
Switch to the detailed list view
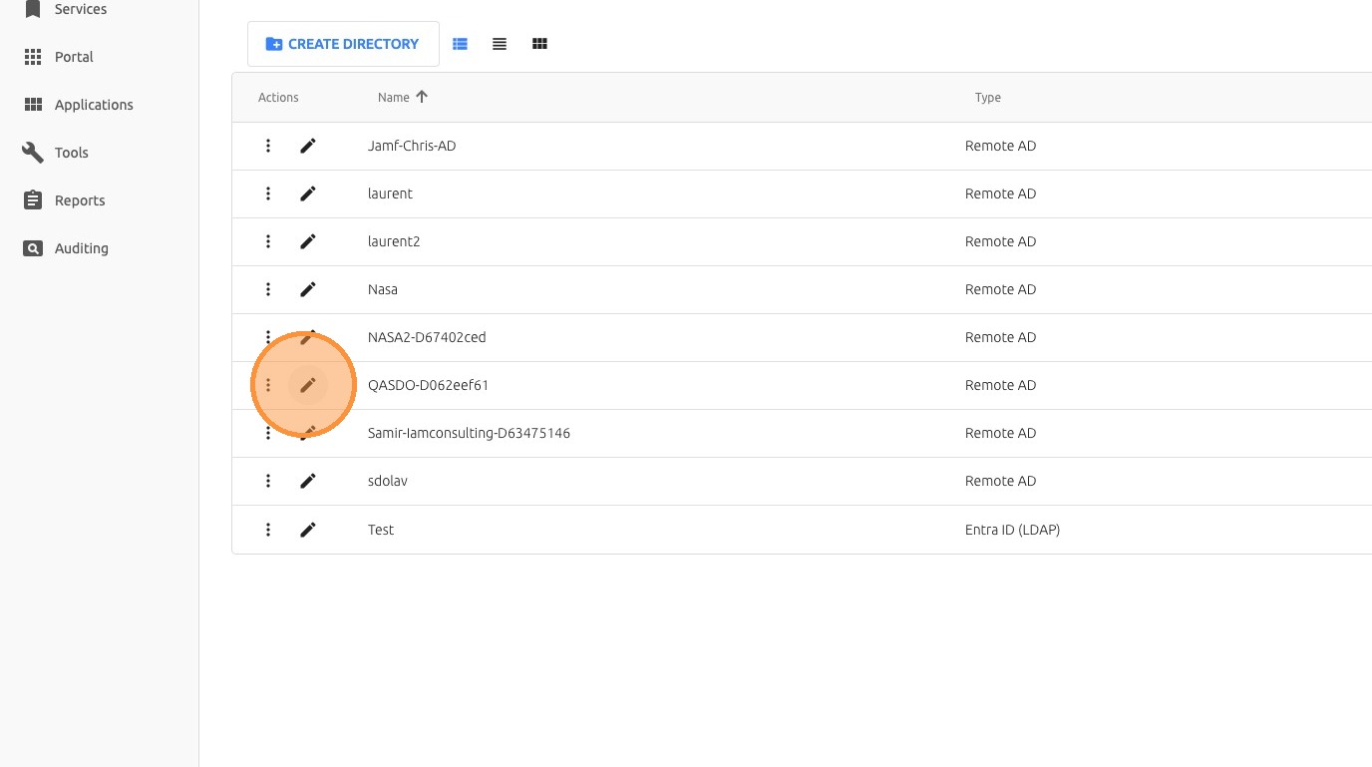click(460, 44)
